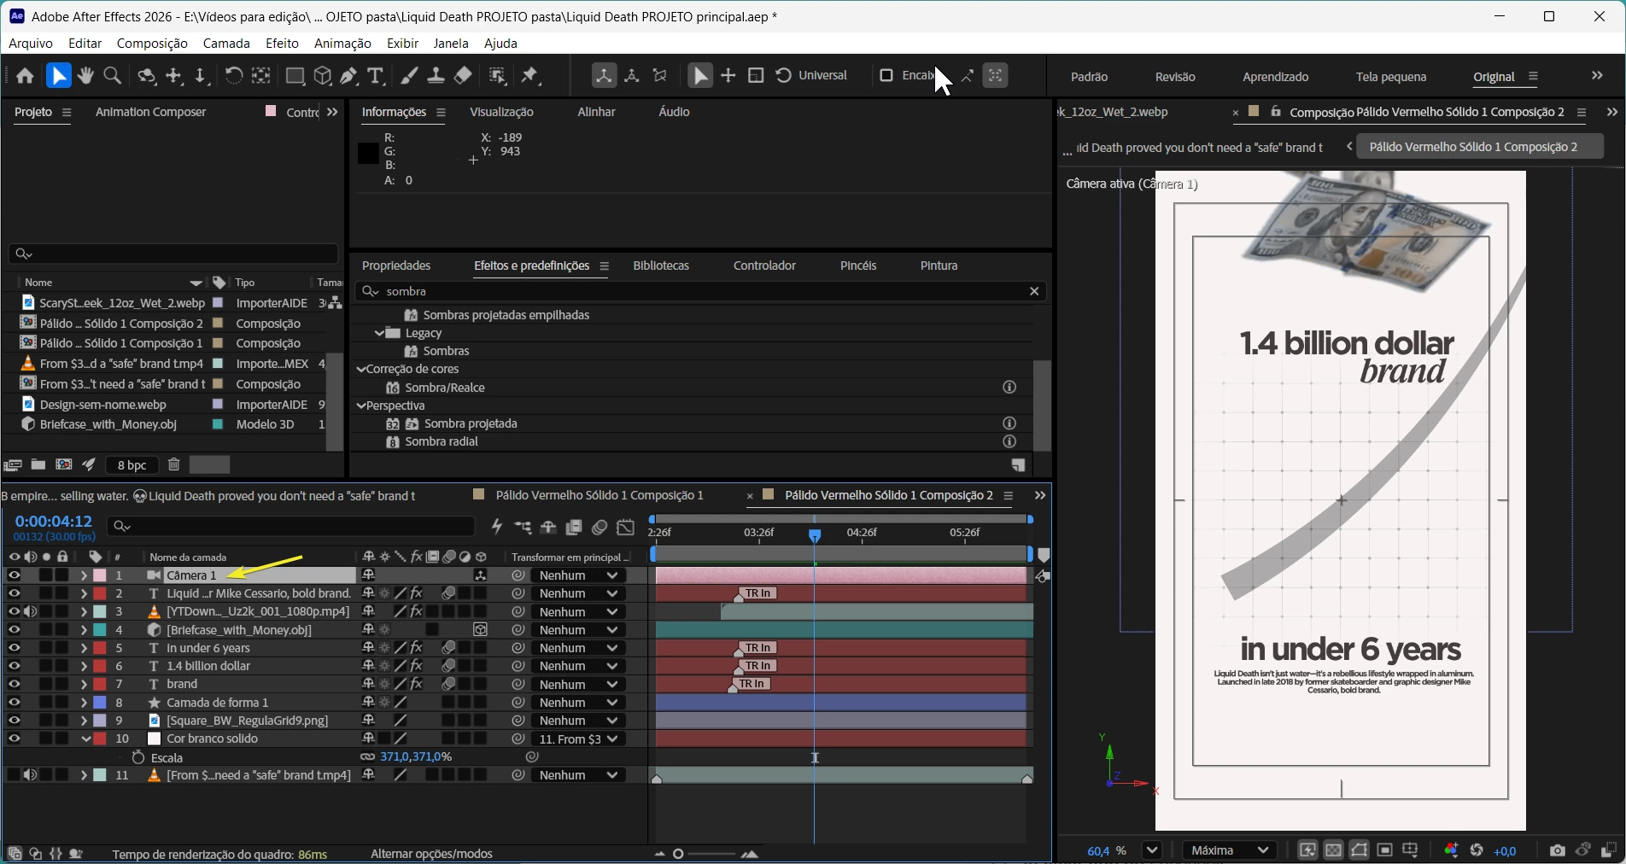Click the current timecode 0:00:04:12
1626x864 pixels.
(x=54, y=521)
